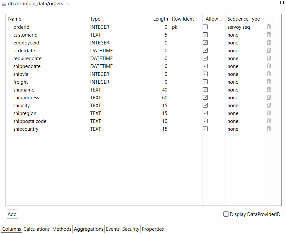Remove shippostalcode using its trash icon

269,121
